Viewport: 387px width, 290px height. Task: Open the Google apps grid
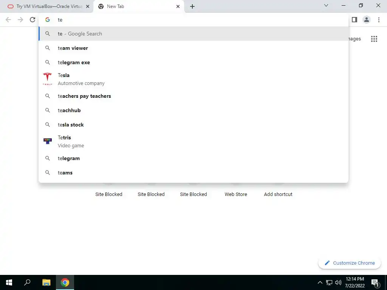click(374, 39)
